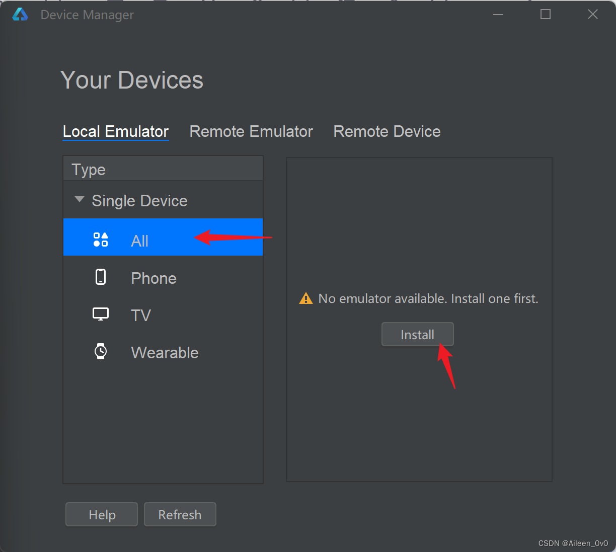
Task: Click the DevEco logo in title bar
Action: pos(20,15)
